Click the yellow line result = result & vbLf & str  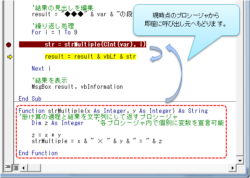click(91, 57)
